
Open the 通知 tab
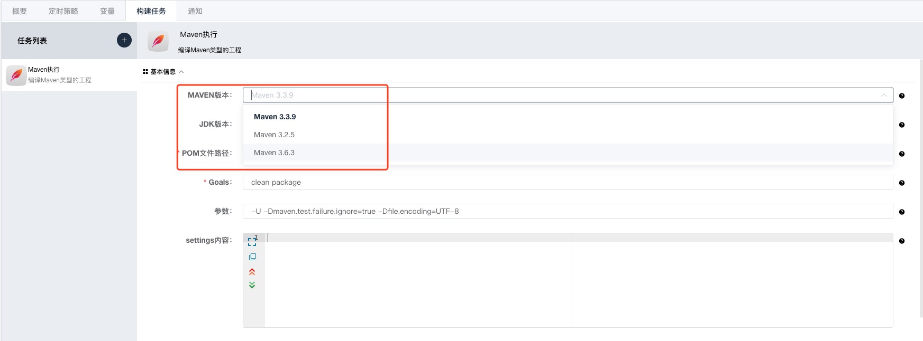click(195, 11)
